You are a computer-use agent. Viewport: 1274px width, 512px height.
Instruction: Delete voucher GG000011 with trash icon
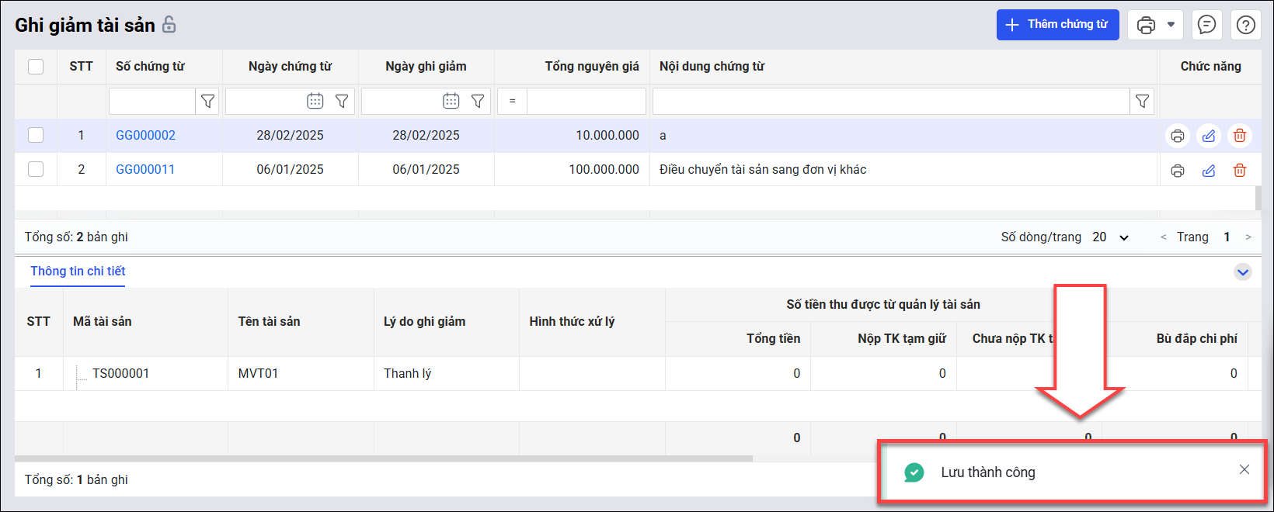pyautogui.click(x=1240, y=170)
